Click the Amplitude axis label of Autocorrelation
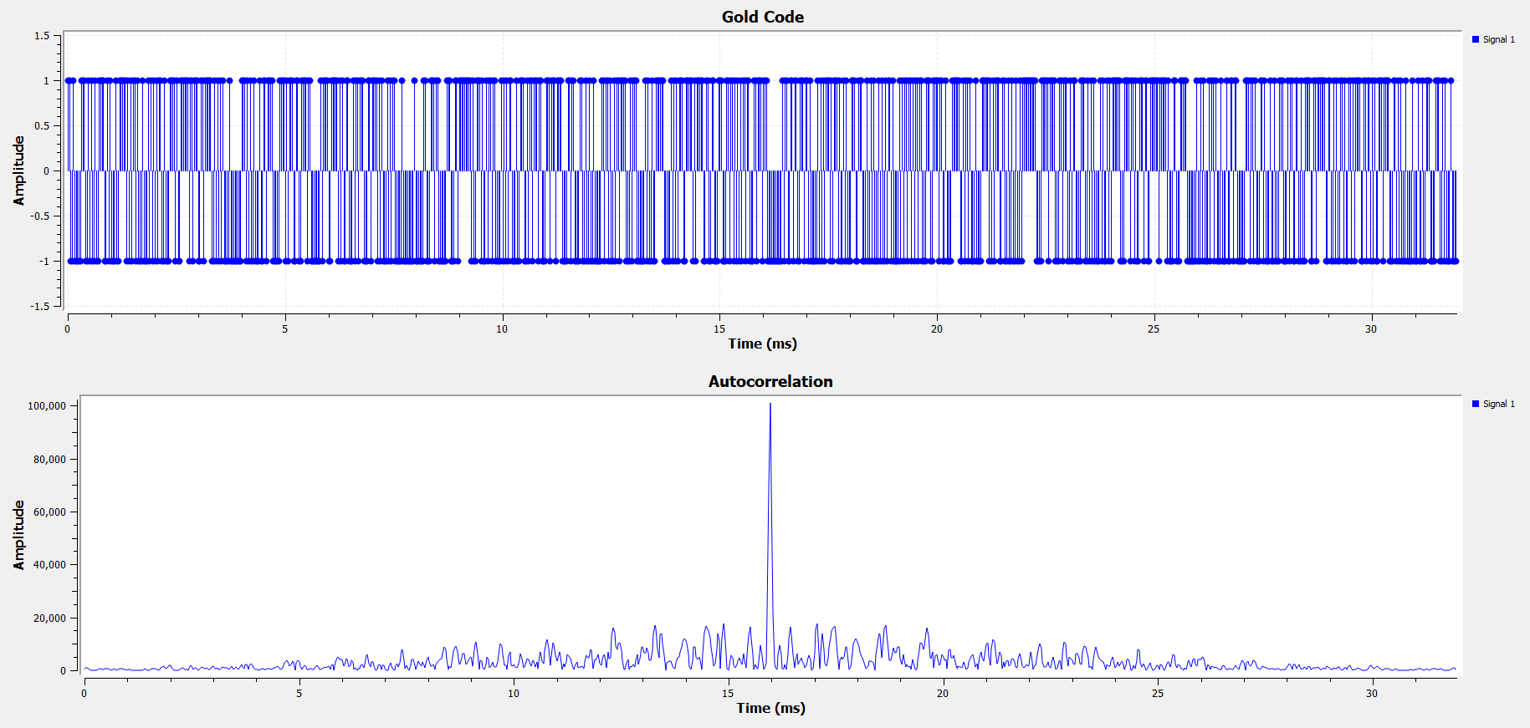Viewport: 1530px width, 728px height. (x=19, y=535)
